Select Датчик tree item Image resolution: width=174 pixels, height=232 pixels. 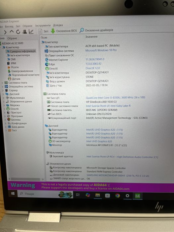(x=14, y=79)
